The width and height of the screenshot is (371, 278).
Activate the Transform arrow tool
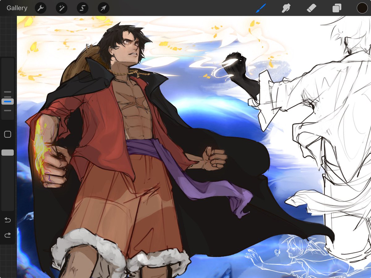tap(104, 8)
